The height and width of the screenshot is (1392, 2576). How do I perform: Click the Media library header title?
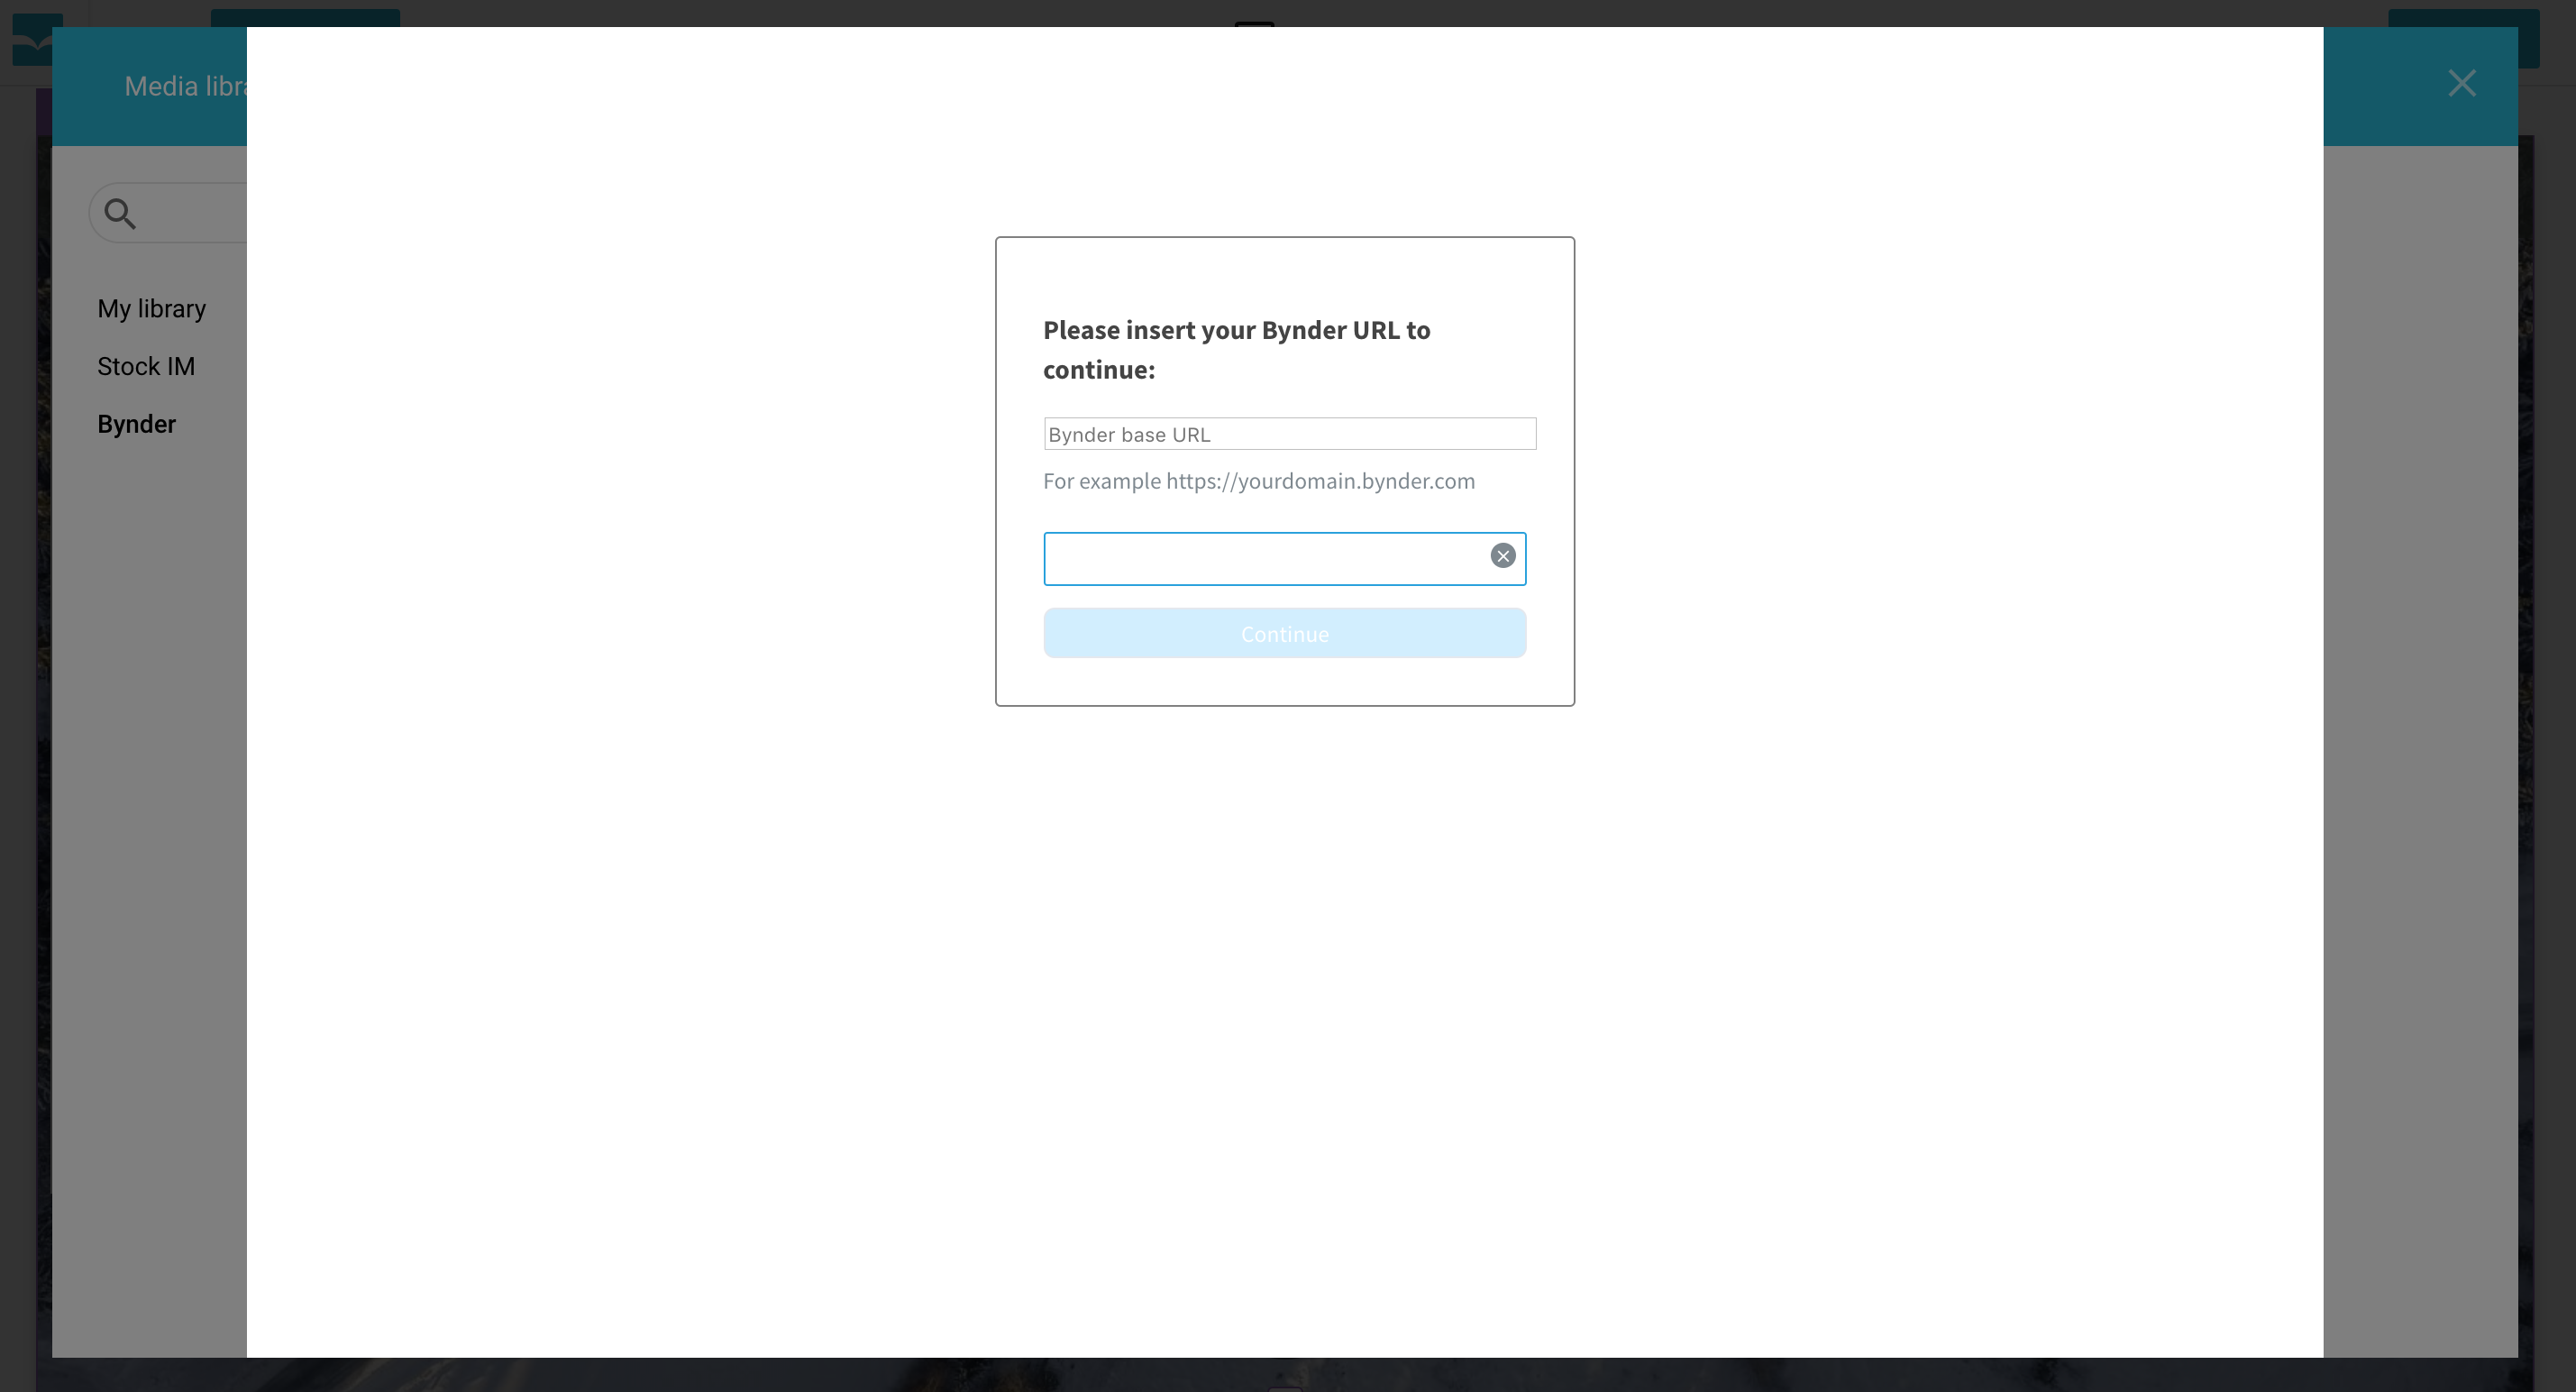(185, 87)
